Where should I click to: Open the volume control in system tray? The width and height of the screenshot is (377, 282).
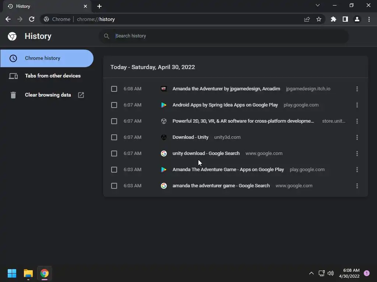[x=331, y=273]
